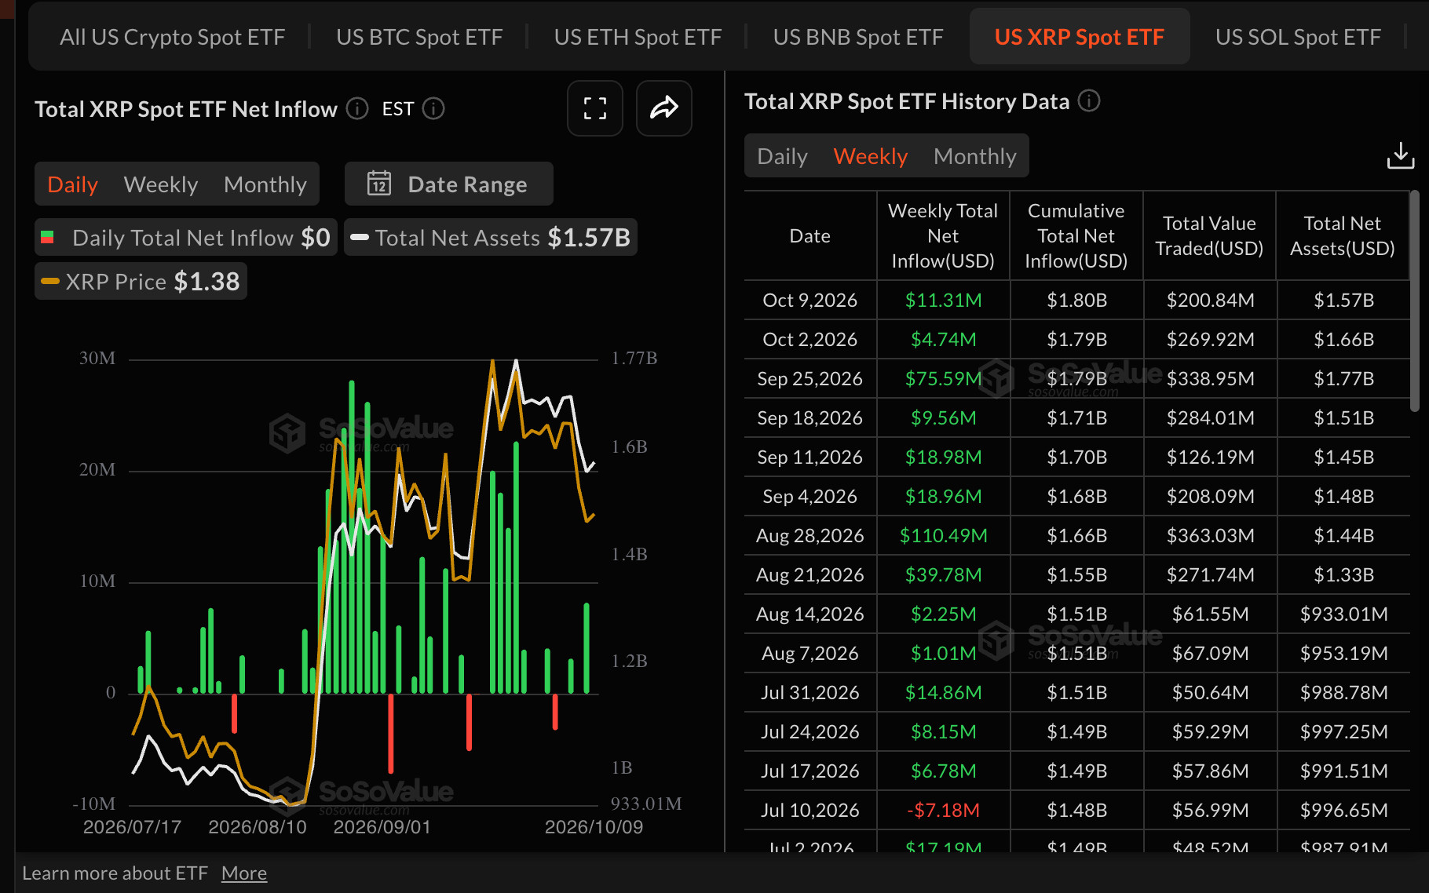Show info for Total XRP Spot ETF Net Inflow
Screen dimensions: 1429x893
tap(357, 108)
